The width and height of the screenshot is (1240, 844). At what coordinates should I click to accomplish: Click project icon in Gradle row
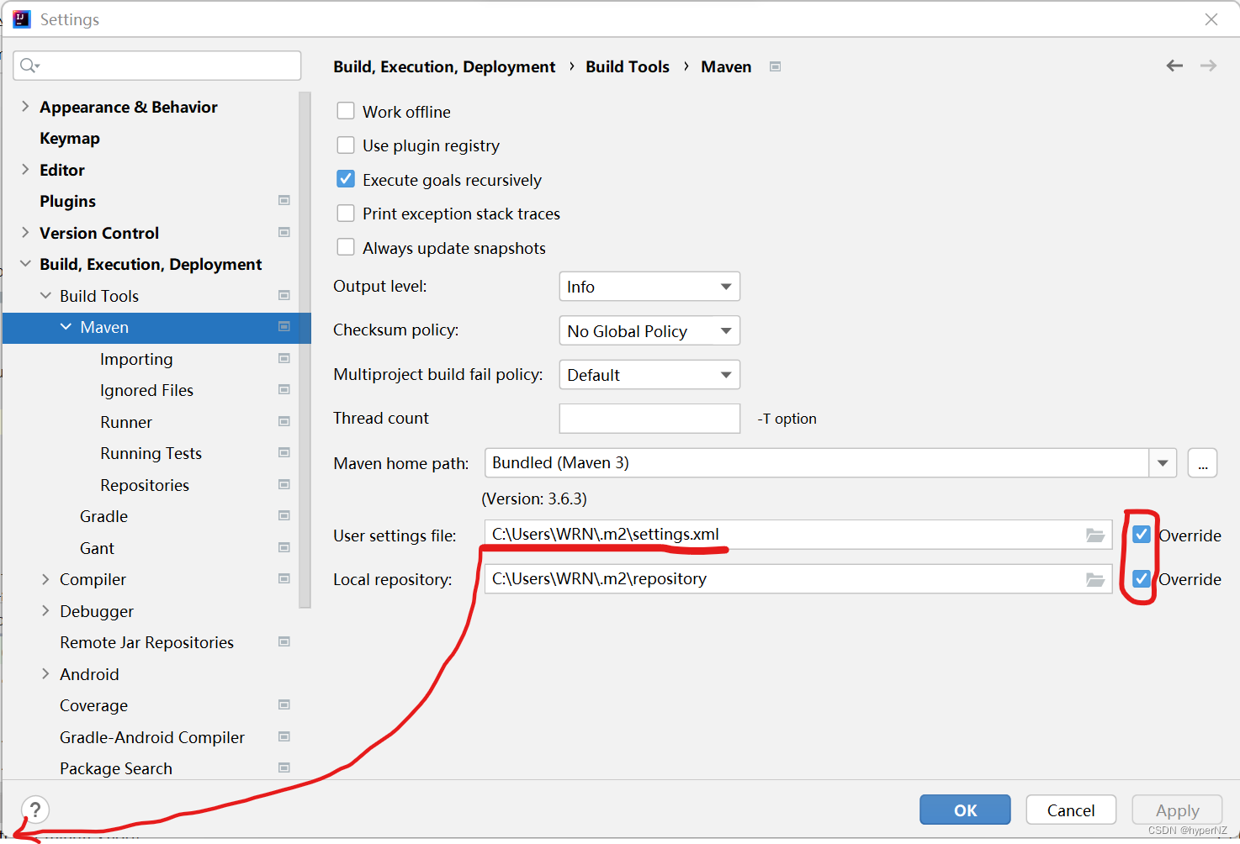point(284,515)
